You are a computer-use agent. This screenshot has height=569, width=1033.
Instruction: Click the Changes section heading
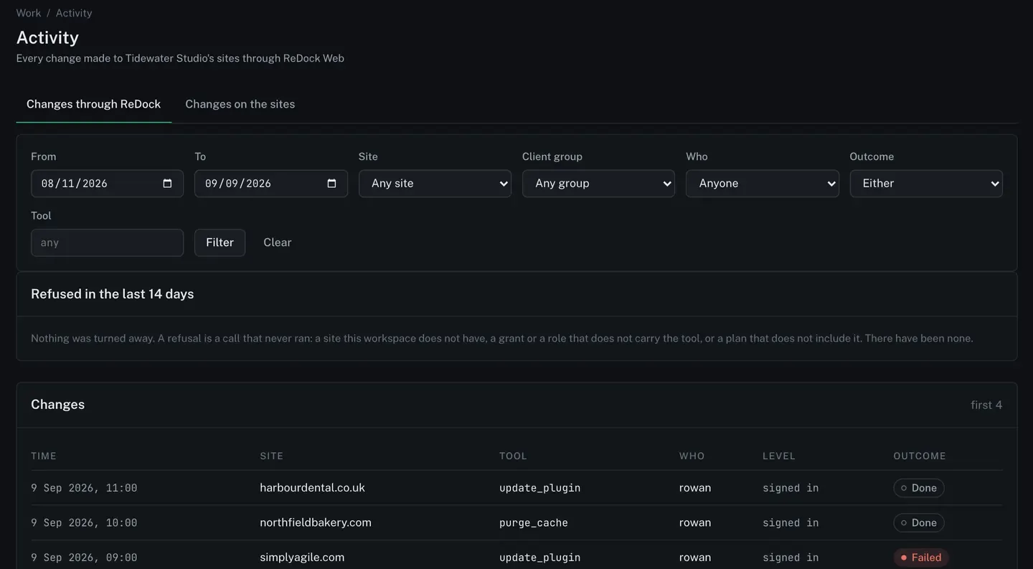(58, 405)
